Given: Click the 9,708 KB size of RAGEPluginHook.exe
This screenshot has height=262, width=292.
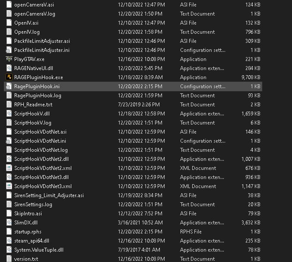Looking at the screenshot, I should [251, 77].
